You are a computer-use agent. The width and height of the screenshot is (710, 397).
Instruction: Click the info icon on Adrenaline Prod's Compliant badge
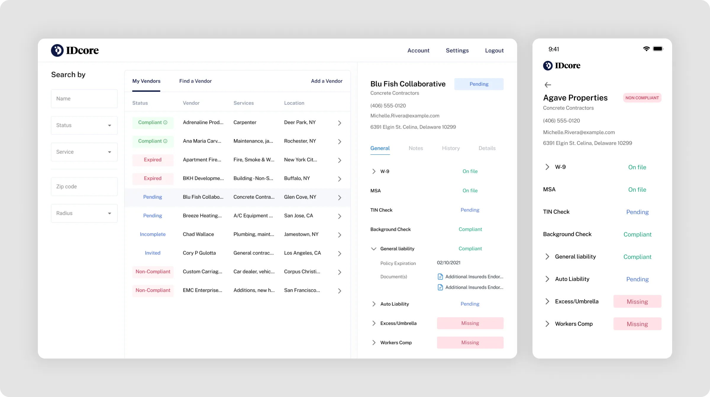coord(165,122)
